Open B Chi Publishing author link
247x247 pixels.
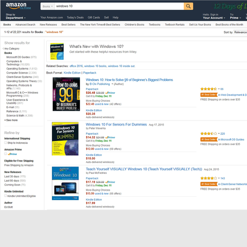[100, 84]
